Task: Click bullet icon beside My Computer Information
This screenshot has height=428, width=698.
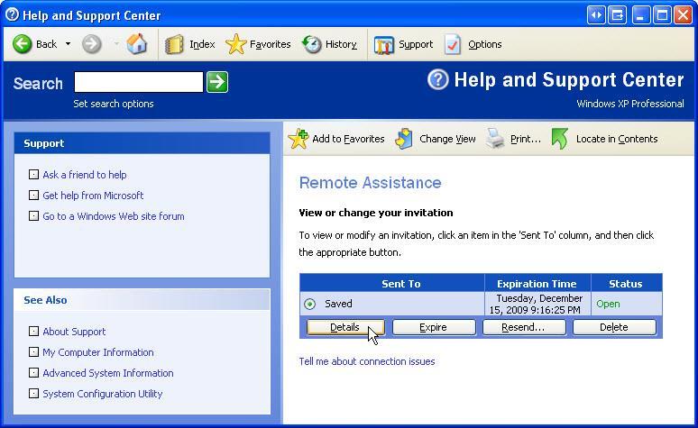Action: click(x=33, y=352)
